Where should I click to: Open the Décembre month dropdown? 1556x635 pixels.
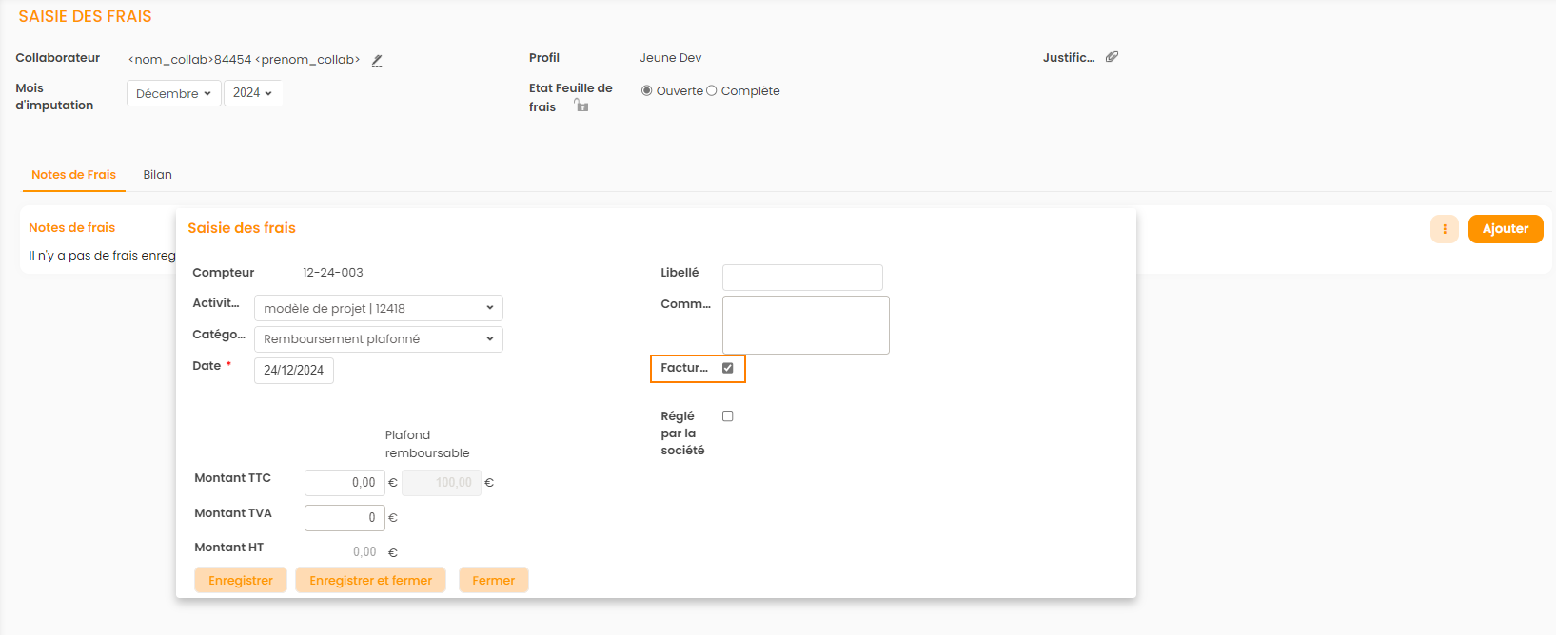coord(173,93)
